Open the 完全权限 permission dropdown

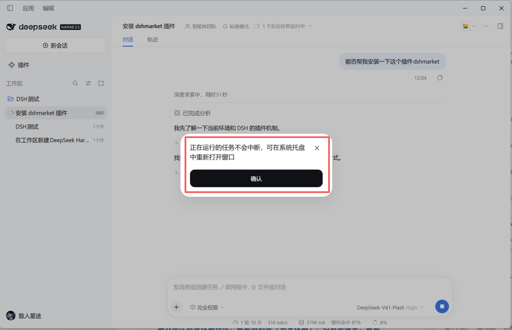(207, 307)
